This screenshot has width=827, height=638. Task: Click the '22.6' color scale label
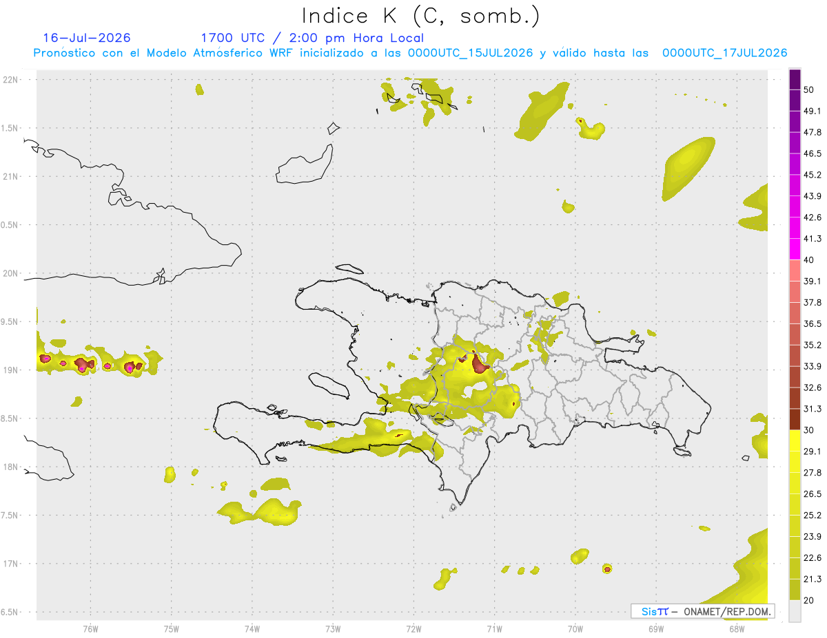click(x=813, y=558)
